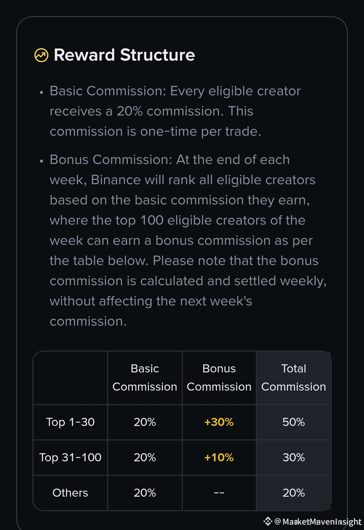Click the Bonus Commission column header
This screenshot has width=364, height=530.
pyautogui.click(x=219, y=377)
